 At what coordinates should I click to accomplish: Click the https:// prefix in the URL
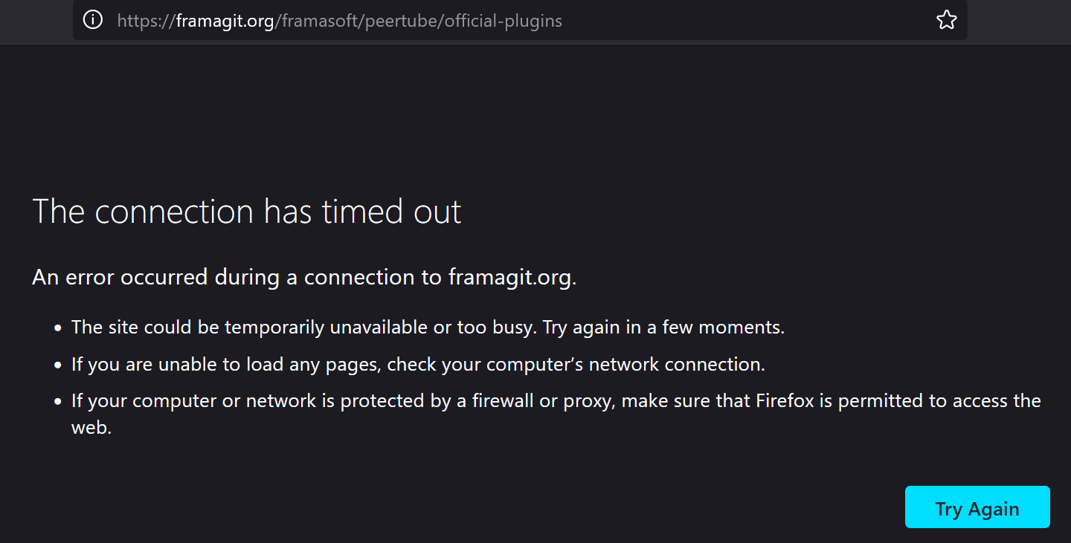point(145,20)
